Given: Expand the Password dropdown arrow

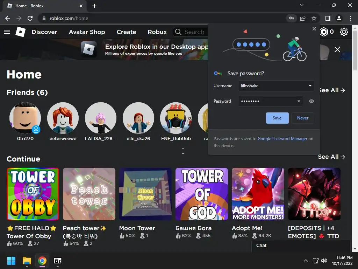Looking at the screenshot, I should [299, 101].
